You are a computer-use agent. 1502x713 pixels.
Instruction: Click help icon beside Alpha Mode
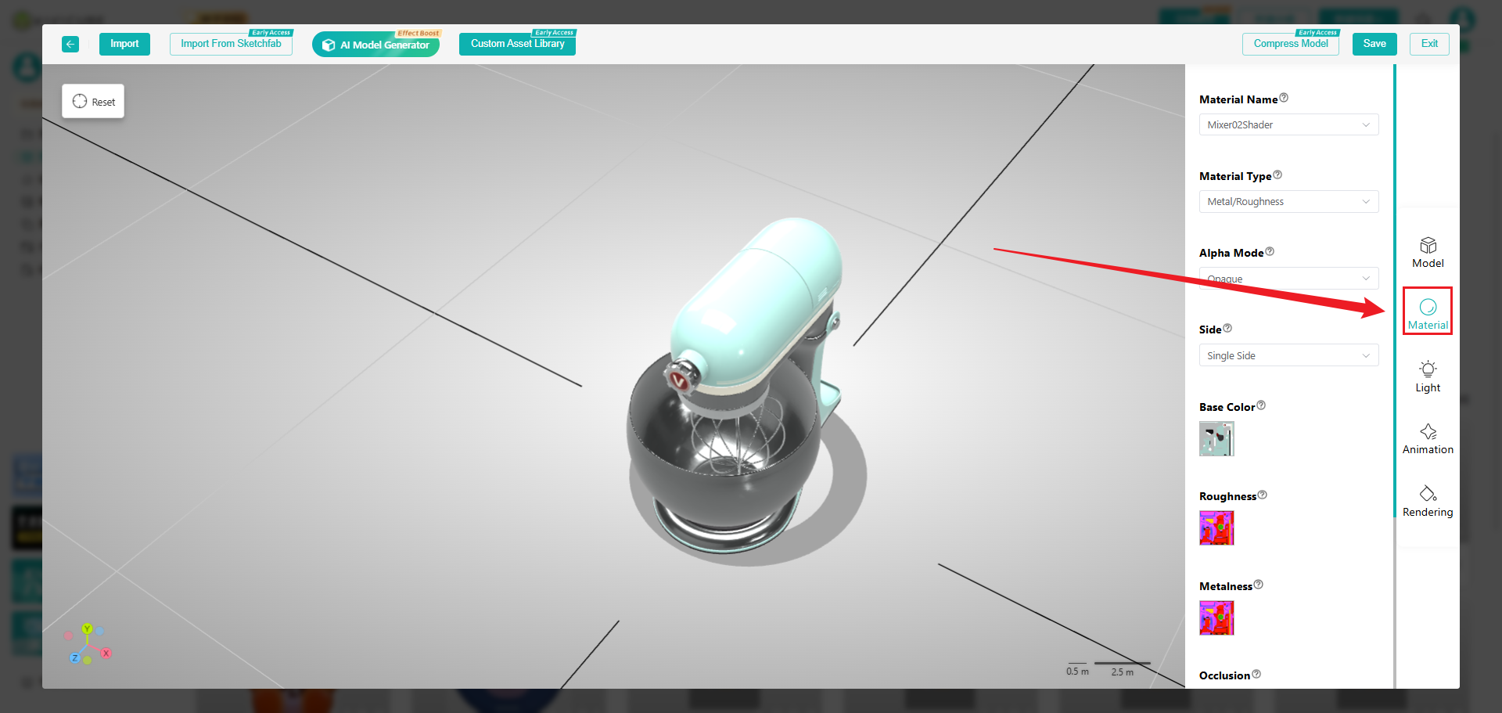(x=1270, y=251)
